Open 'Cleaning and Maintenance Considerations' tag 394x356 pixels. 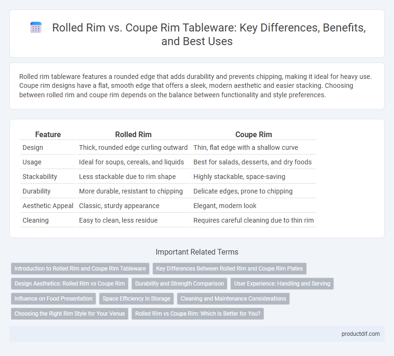(x=233, y=299)
